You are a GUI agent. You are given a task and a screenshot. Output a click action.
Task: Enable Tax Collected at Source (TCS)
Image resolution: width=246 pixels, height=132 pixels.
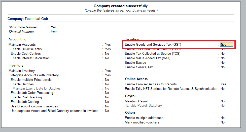pos(223,53)
